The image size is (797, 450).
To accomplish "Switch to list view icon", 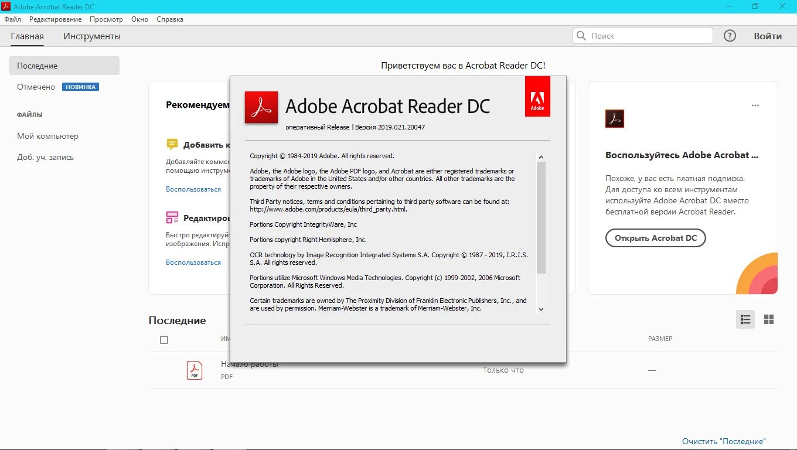I will coord(745,319).
